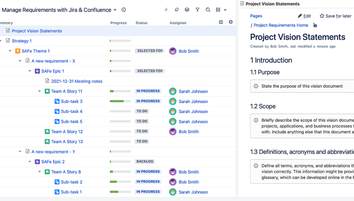Open the layers stack icon

click(187, 10)
